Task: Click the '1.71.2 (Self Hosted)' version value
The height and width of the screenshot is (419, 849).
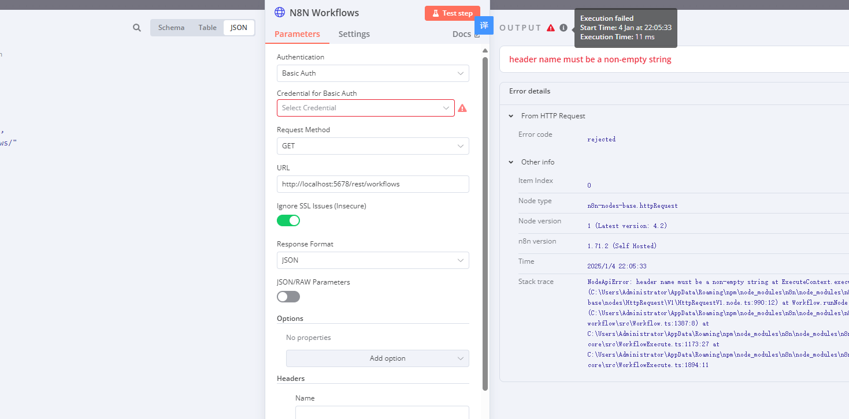Action: coord(622,246)
